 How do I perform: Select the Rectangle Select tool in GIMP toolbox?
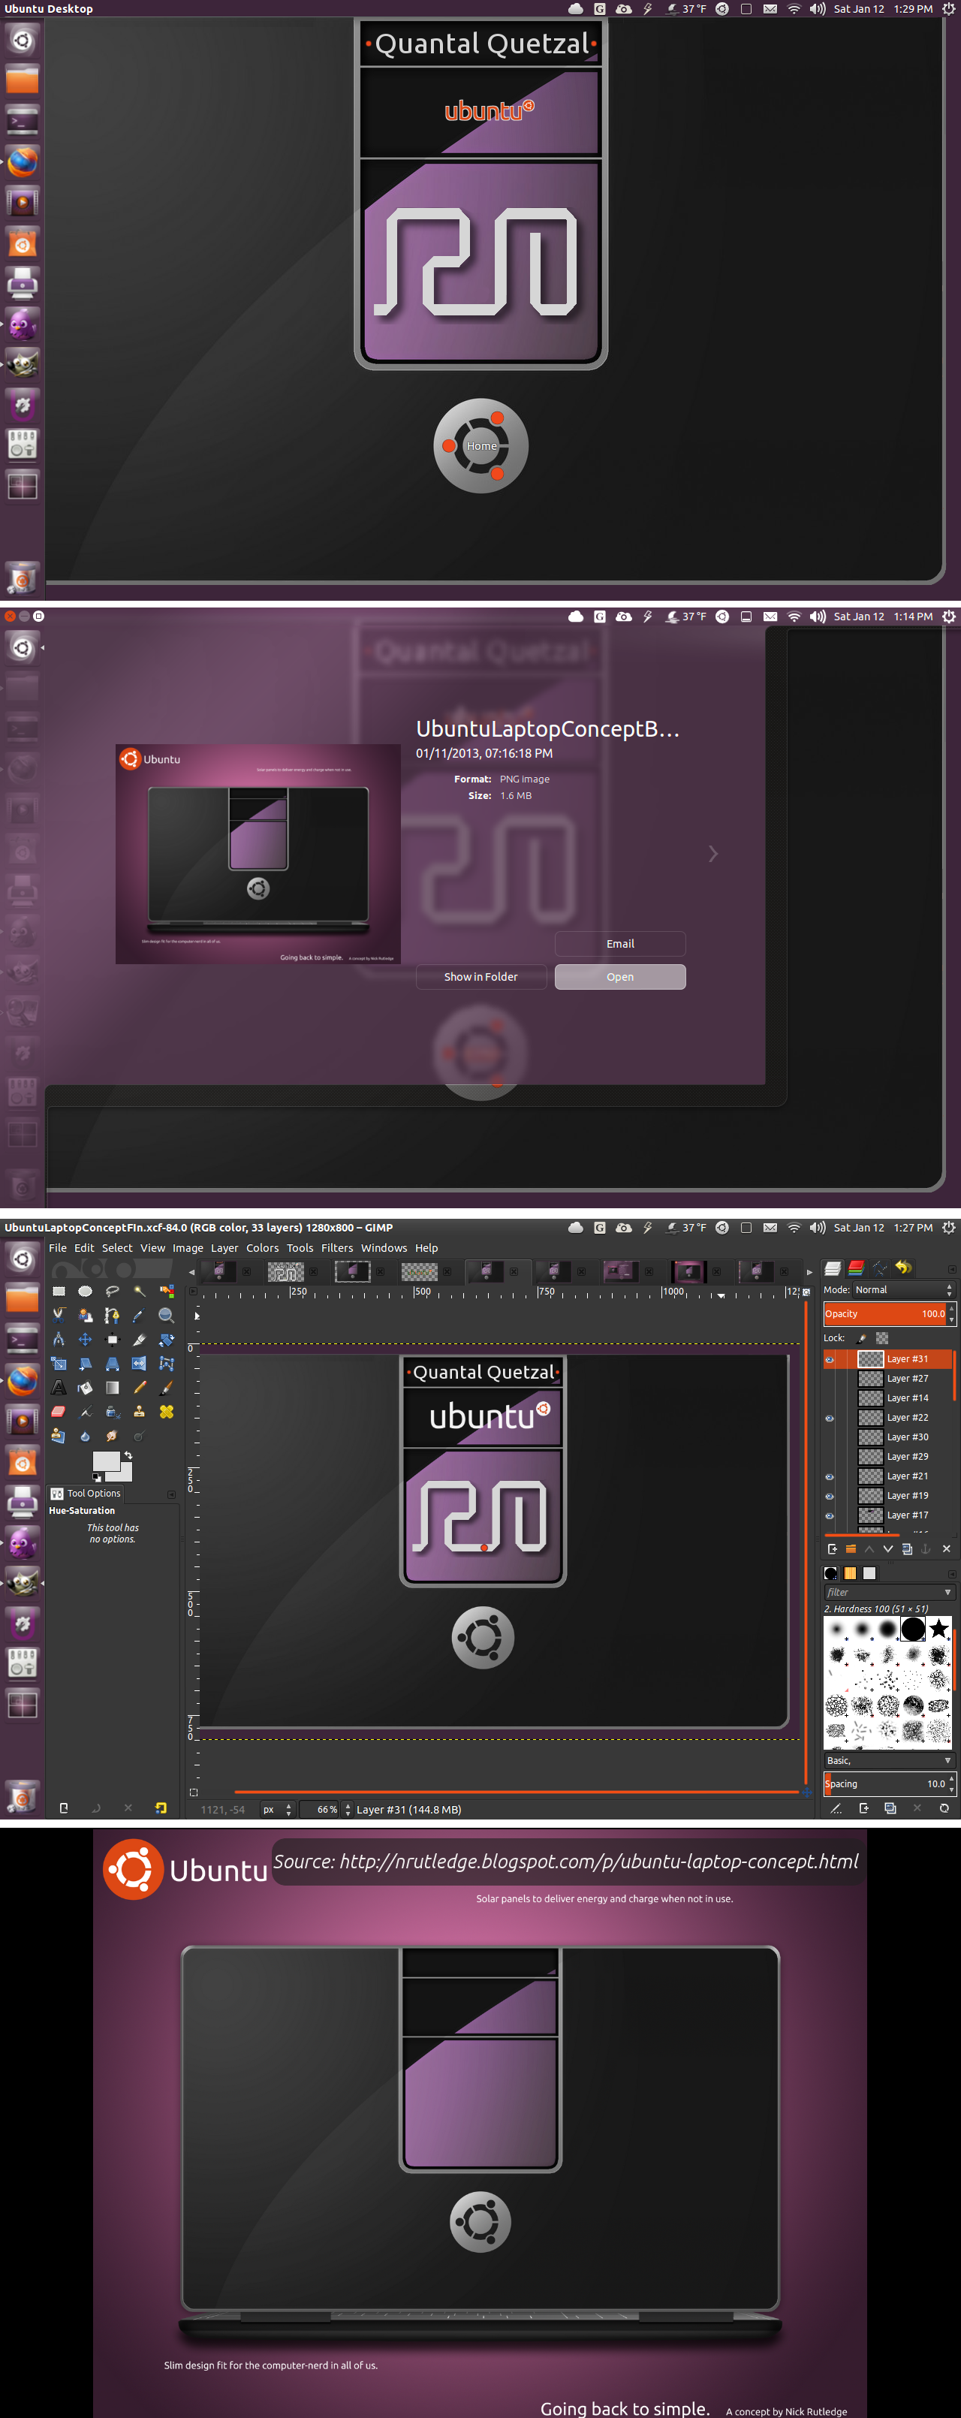pyautogui.click(x=59, y=1291)
